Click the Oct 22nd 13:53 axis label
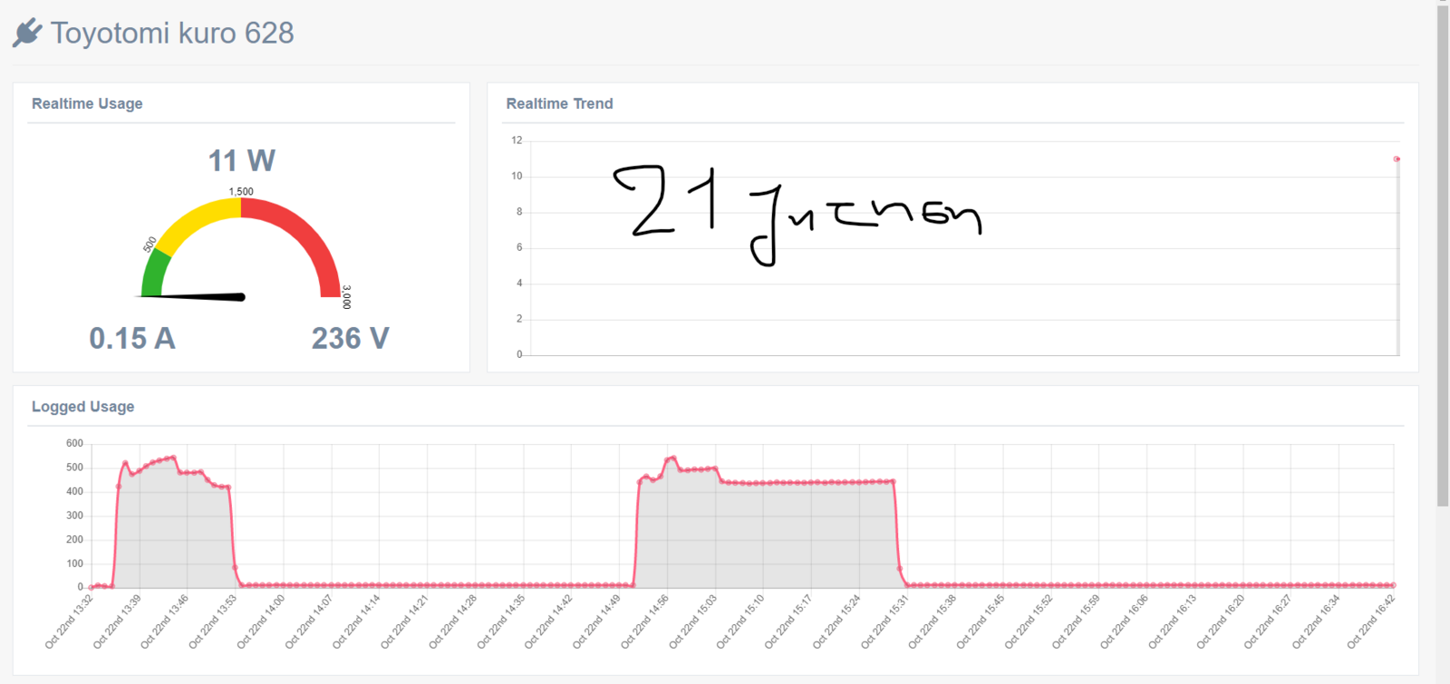This screenshot has height=684, width=1450. click(213, 621)
